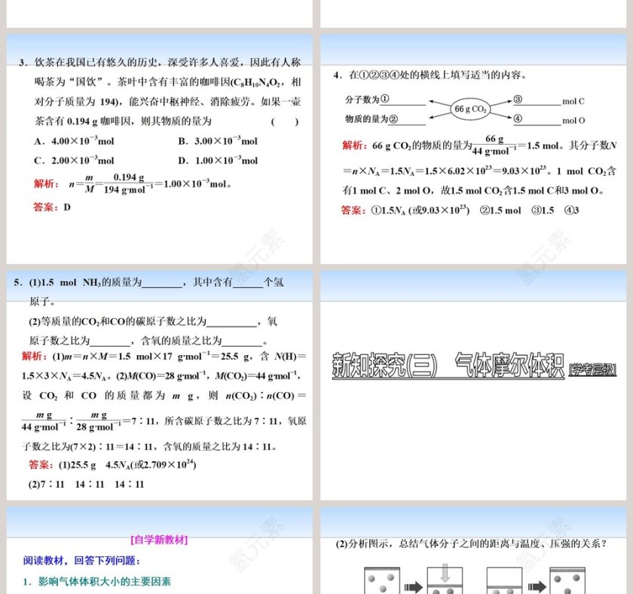Click the blank line after 1.5 mol NH₃的质量为
The image size is (633, 594).
(161, 283)
